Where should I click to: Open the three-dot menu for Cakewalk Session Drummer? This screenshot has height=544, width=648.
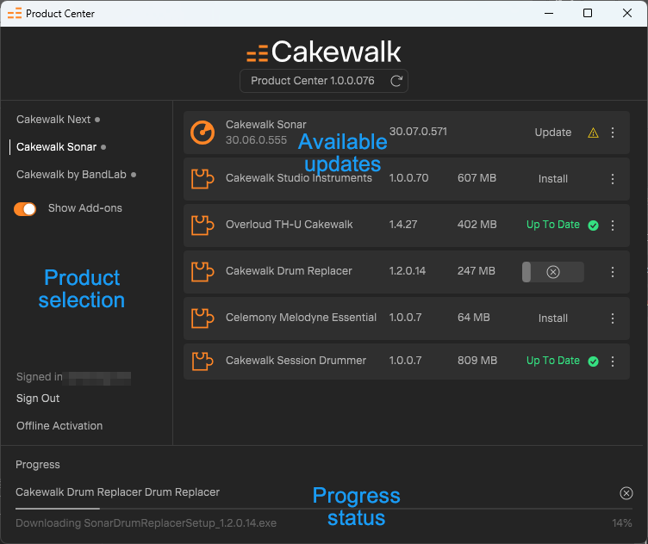[613, 362]
